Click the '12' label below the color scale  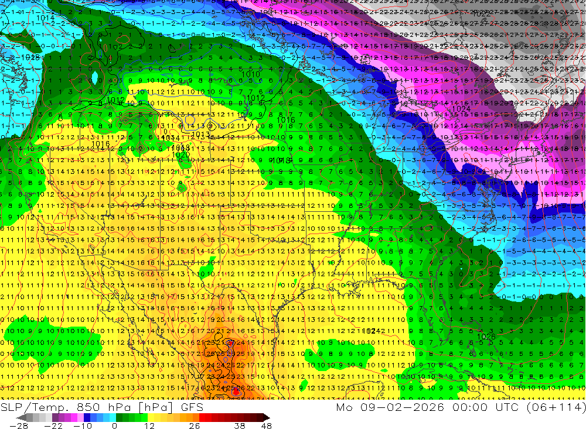coord(149,425)
